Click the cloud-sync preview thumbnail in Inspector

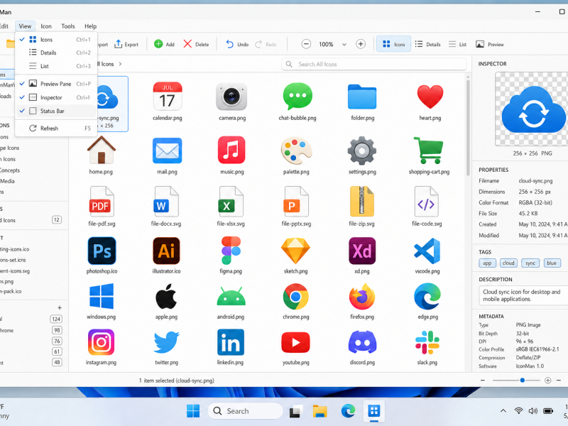coord(531,109)
